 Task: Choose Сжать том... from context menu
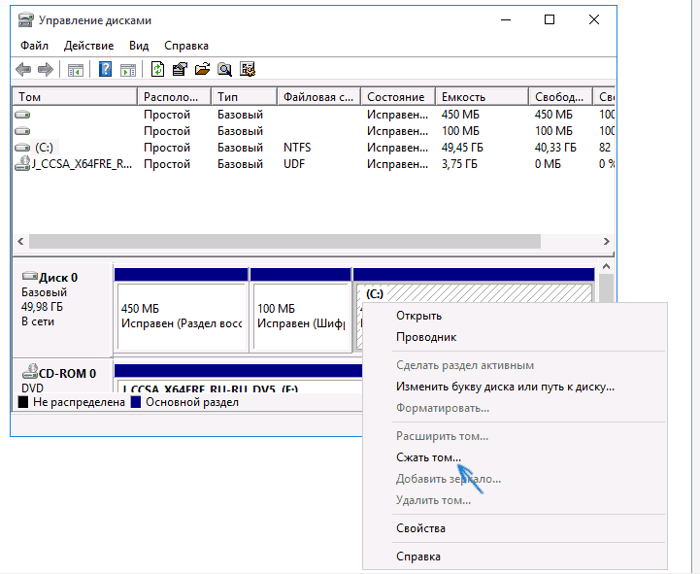pyautogui.click(x=428, y=457)
